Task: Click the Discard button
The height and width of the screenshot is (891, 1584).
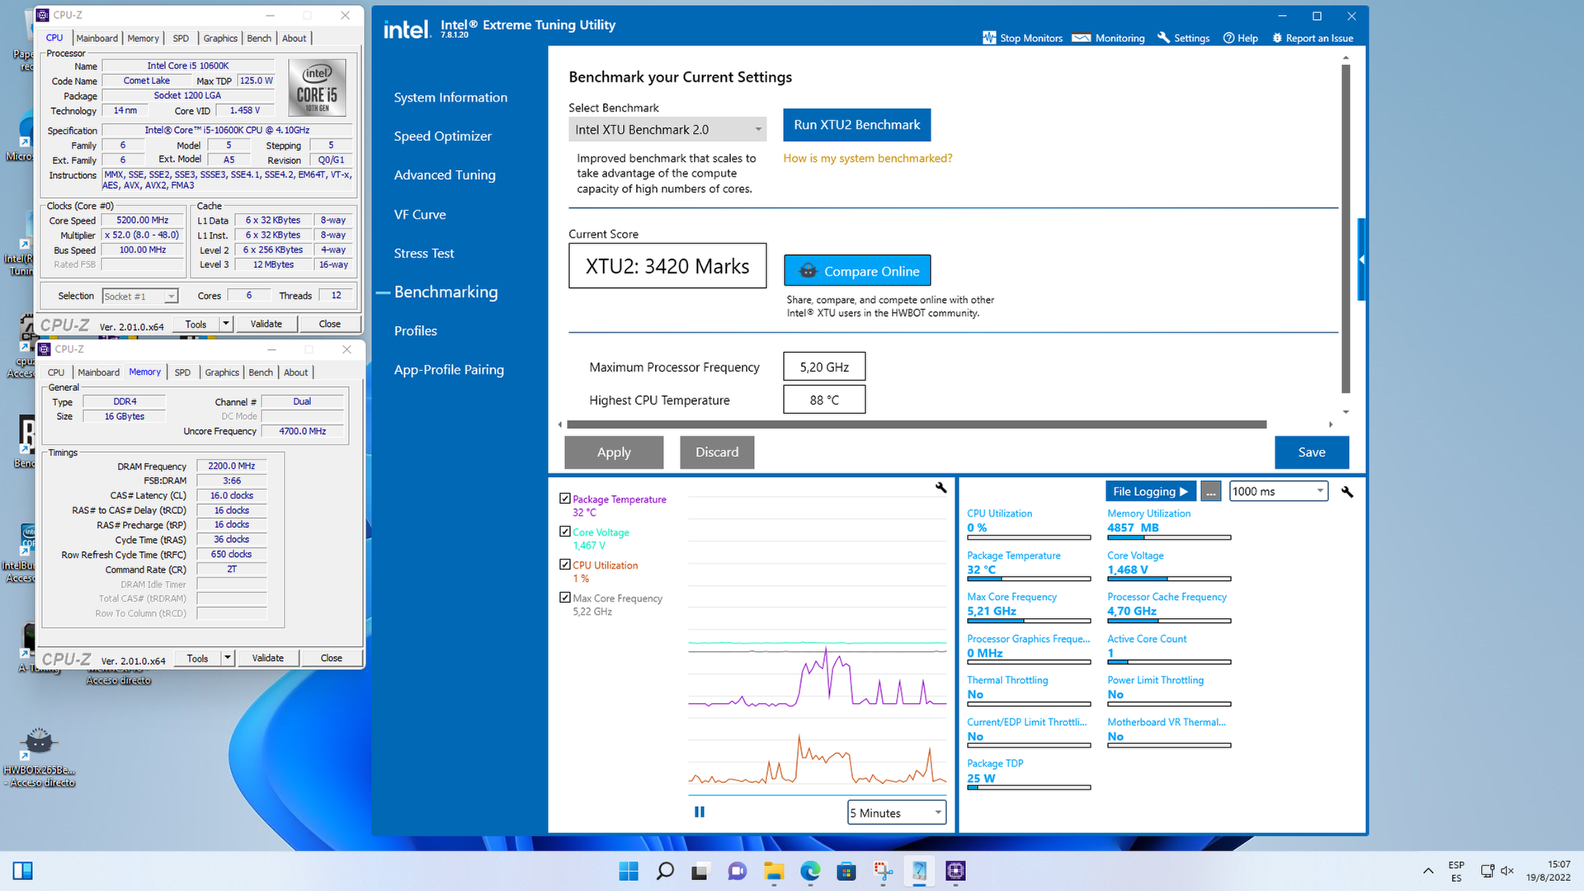Action: [x=717, y=452]
